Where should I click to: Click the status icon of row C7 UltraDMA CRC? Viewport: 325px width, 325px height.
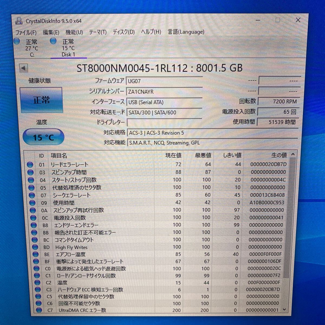click(x=39, y=310)
